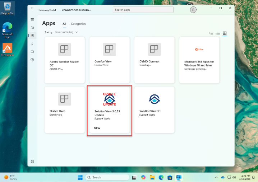Select IT Helpdesk desktop shortcut

pos(8,50)
